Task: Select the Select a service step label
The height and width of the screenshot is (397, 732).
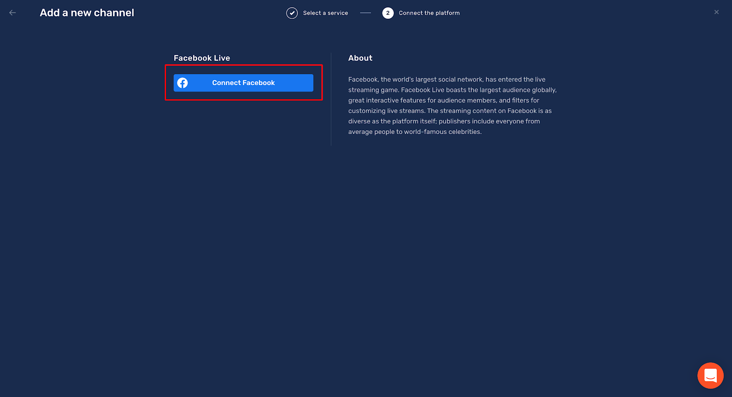Action: coord(325,13)
